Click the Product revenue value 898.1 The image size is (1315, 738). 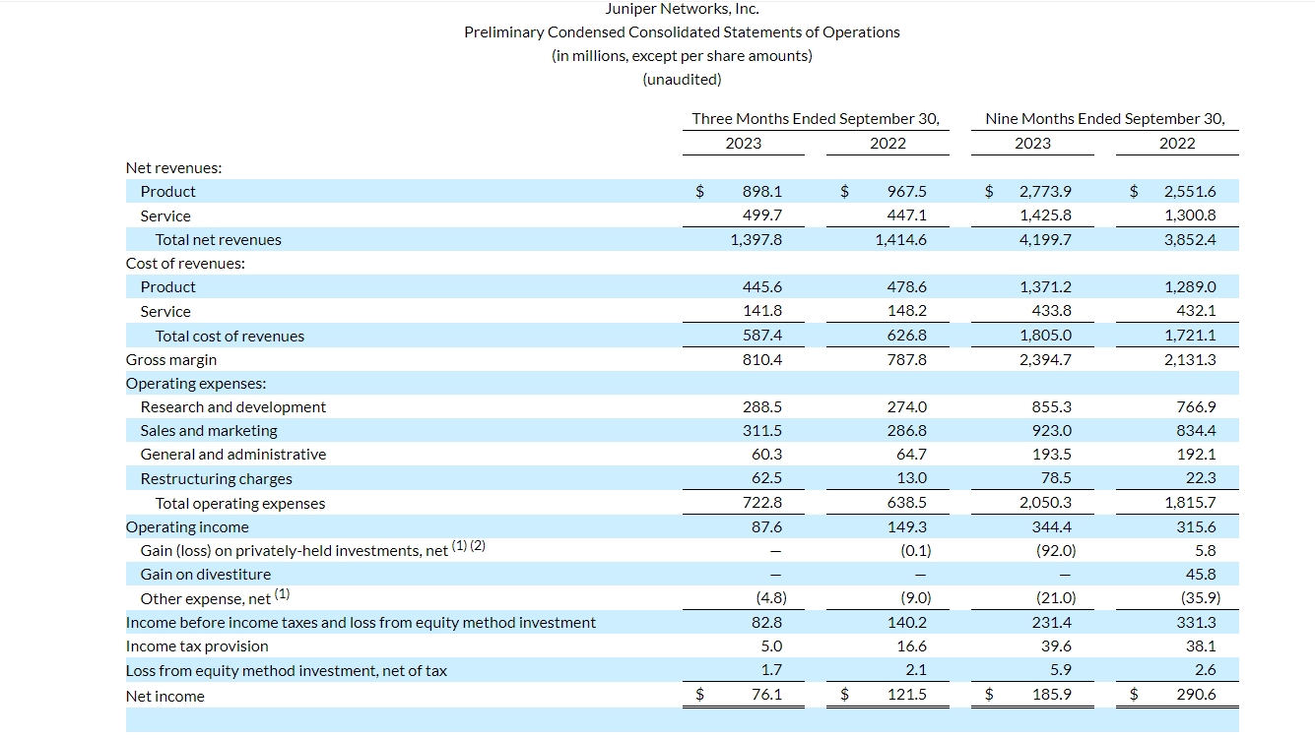coord(762,192)
